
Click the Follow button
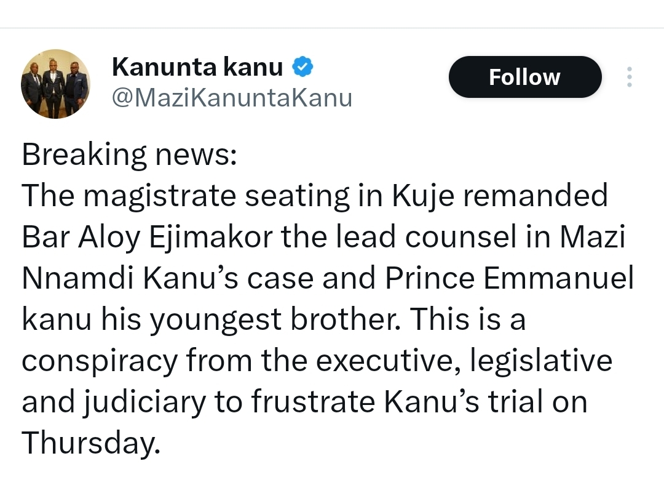coord(524,77)
